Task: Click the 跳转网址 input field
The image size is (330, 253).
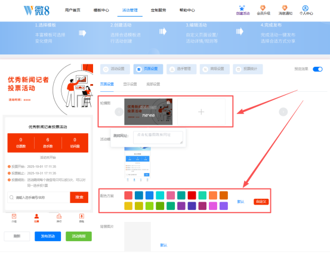Action: (x=158, y=138)
